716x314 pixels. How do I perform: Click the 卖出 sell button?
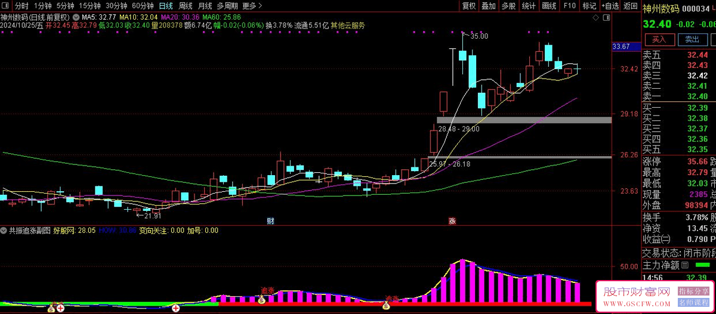point(692,39)
